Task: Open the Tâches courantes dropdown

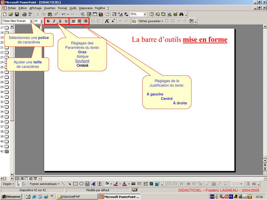Action: (150, 21)
